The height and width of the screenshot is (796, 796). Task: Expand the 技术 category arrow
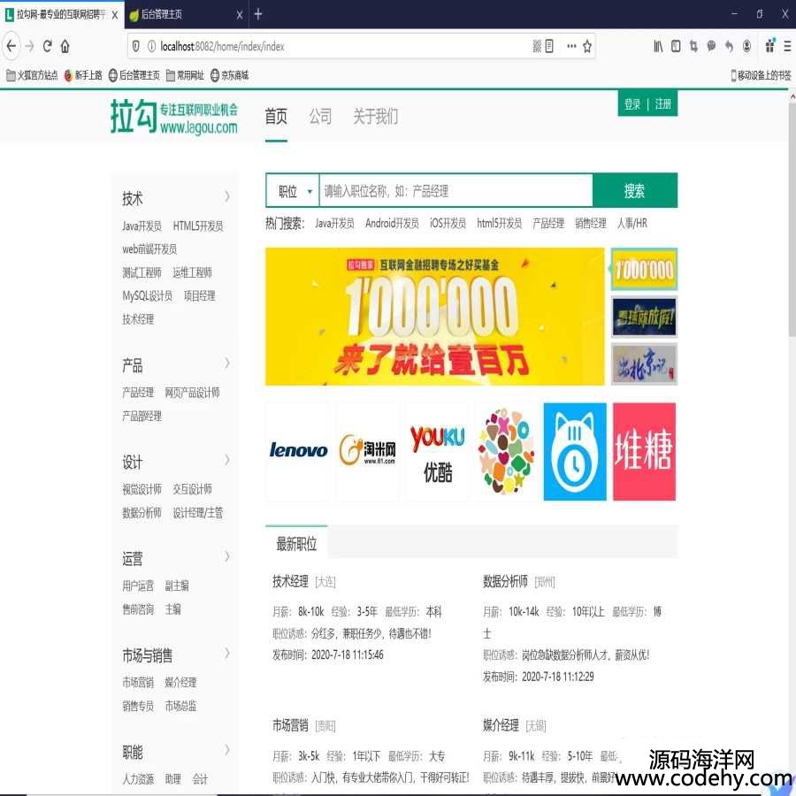coord(227,196)
